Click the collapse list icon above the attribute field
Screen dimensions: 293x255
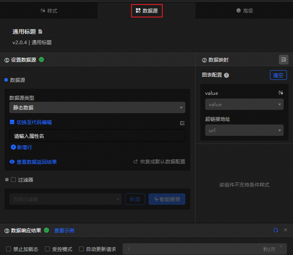coord(182,123)
